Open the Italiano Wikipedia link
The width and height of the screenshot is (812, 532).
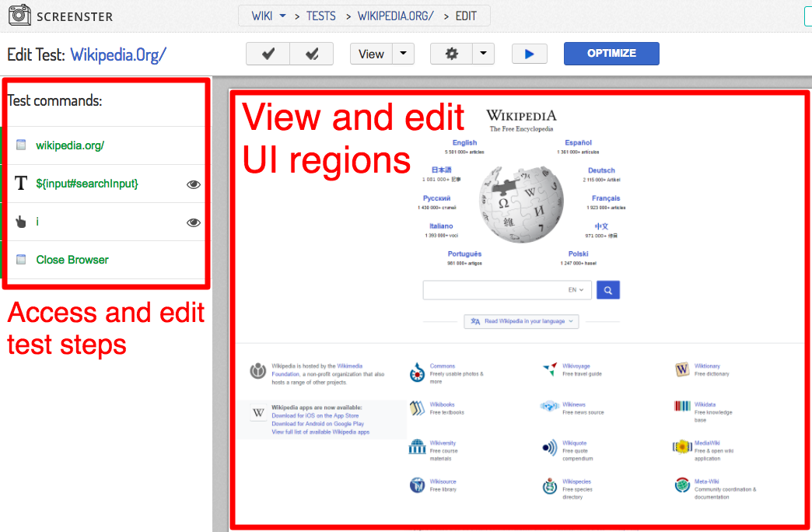[441, 226]
